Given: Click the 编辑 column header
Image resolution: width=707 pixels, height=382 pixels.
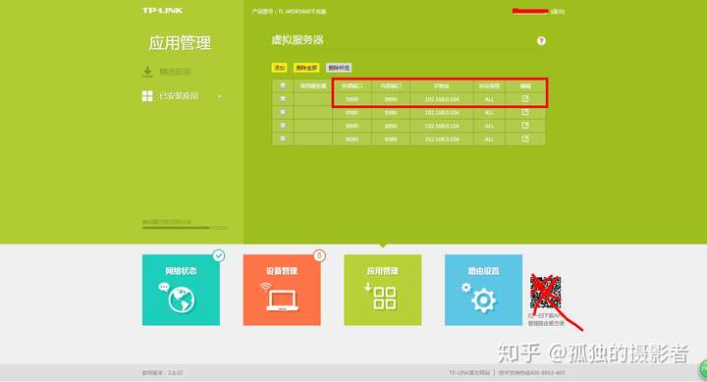Looking at the screenshot, I should [x=525, y=85].
